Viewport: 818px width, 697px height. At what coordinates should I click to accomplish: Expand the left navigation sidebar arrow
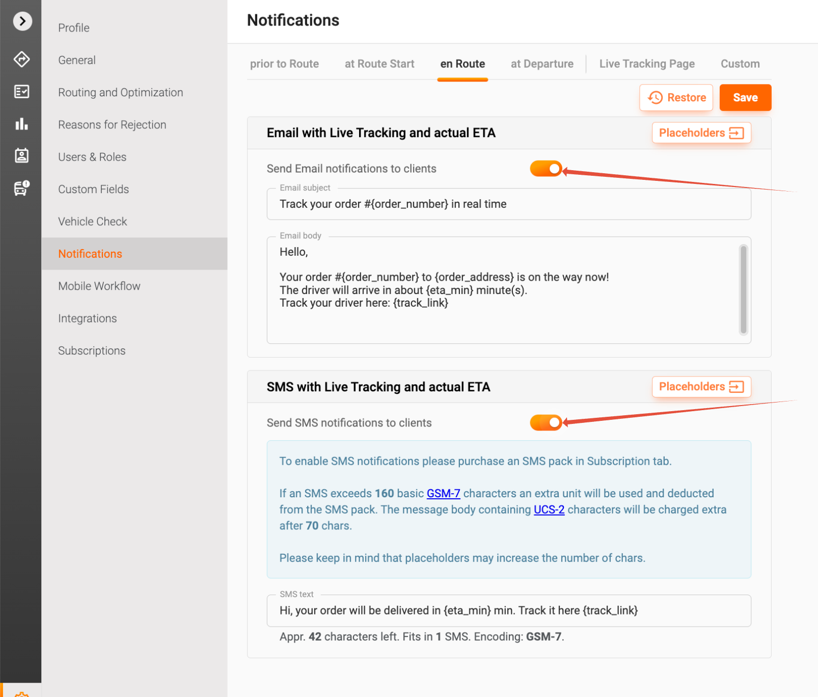(x=22, y=21)
